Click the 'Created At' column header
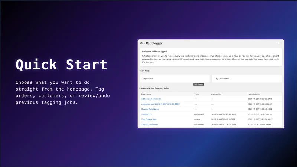The image size is (297, 167). click(216, 94)
